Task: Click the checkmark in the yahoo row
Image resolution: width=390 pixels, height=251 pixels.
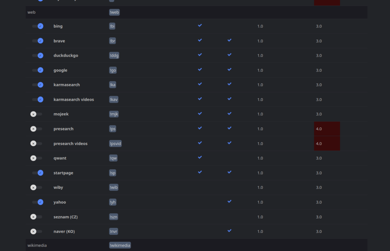Action: point(229,201)
